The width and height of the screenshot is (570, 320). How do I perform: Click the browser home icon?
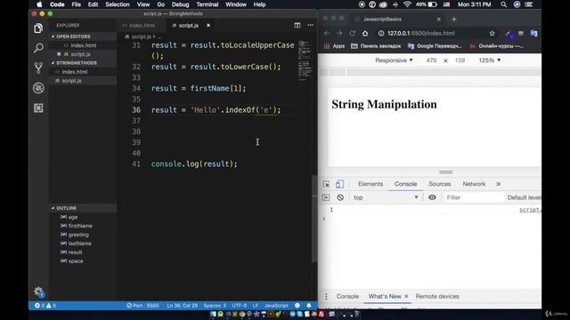(365, 33)
